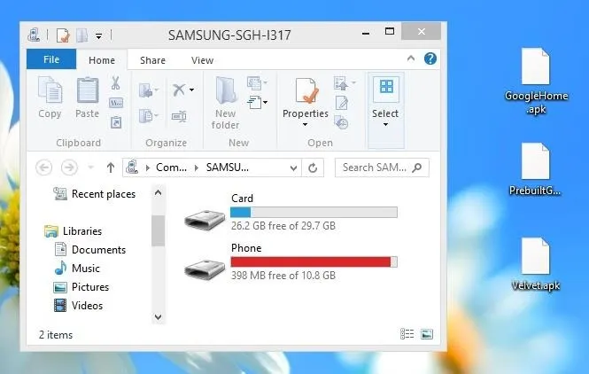Select the GoogleHome.apk desktop file
Image resolution: width=589 pixels, height=374 pixels.
coord(536,81)
